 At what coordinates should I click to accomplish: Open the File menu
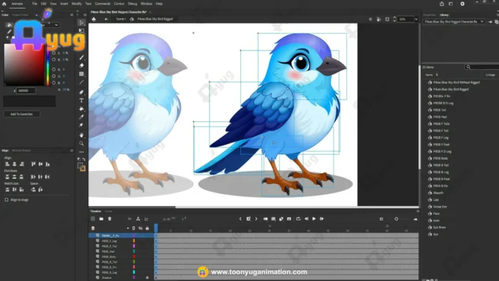[34, 4]
